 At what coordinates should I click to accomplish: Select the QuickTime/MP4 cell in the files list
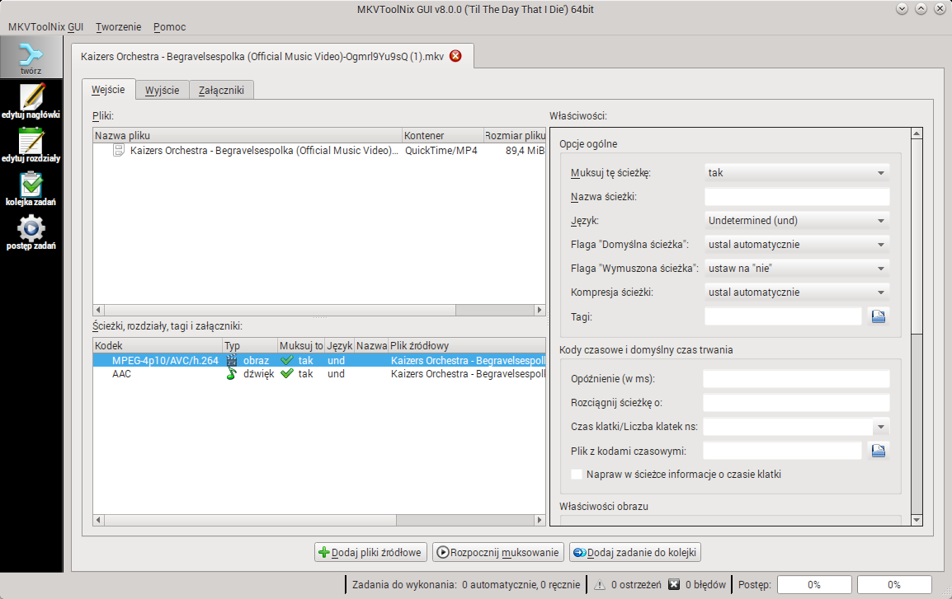pos(441,150)
